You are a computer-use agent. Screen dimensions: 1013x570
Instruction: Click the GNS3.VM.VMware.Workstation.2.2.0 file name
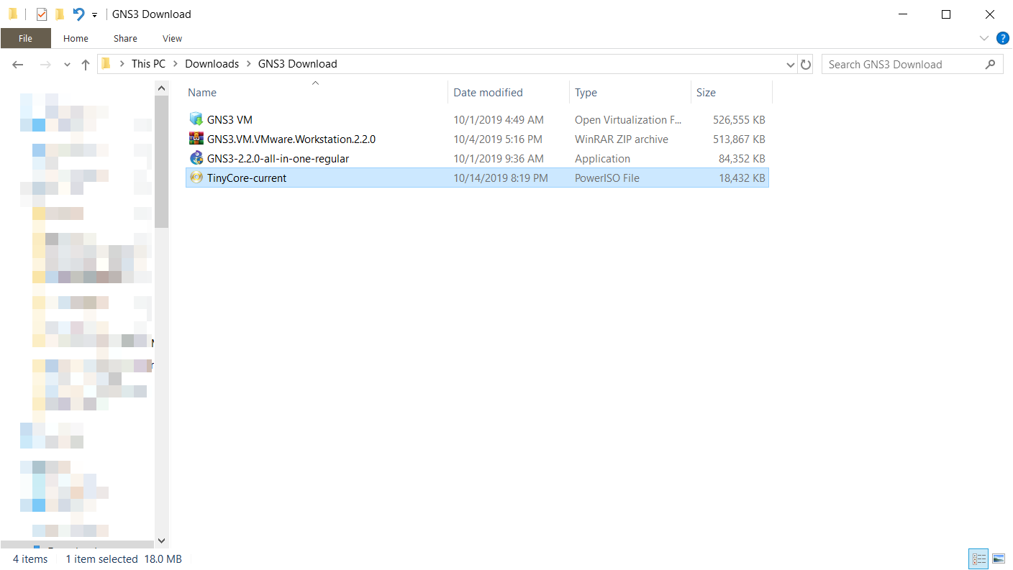click(x=291, y=139)
